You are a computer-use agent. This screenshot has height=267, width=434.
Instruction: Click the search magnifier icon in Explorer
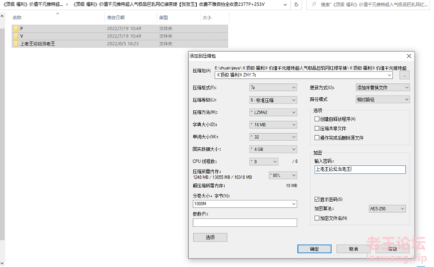314,5
